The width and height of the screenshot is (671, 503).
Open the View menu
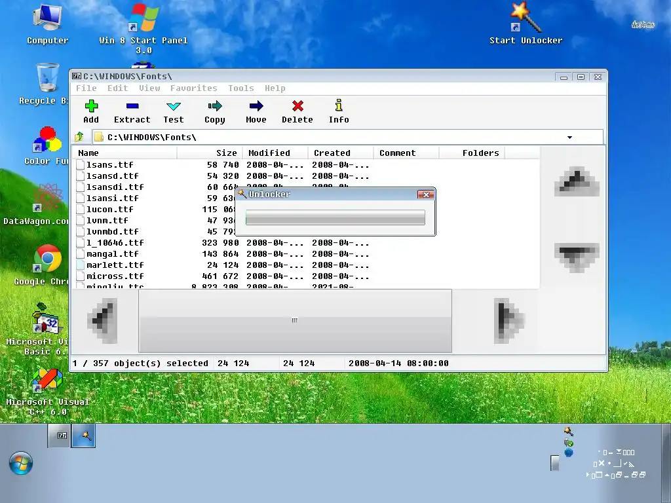pyautogui.click(x=149, y=88)
